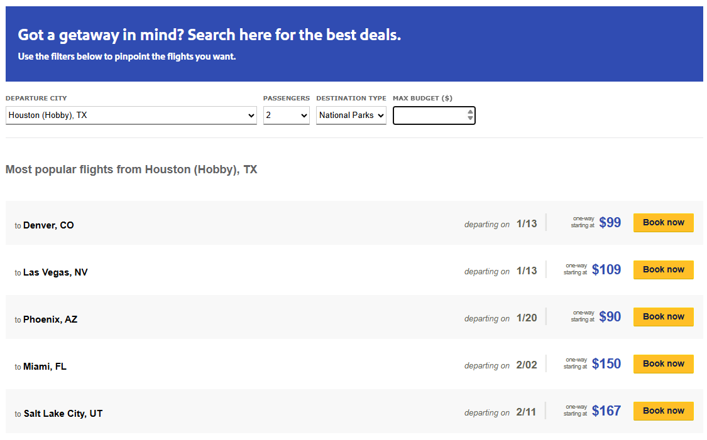Click the Max Budget down stepper arrow

point(469,119)
